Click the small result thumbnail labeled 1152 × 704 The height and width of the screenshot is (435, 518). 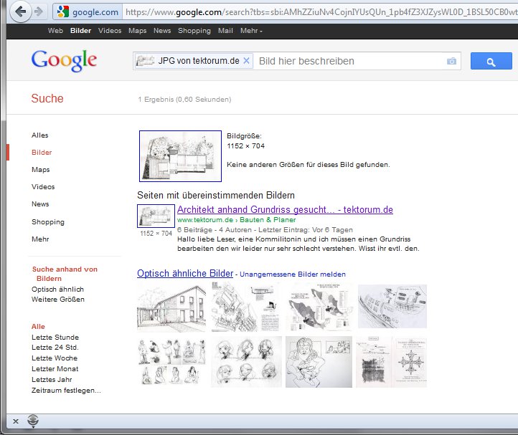point(156,216)
